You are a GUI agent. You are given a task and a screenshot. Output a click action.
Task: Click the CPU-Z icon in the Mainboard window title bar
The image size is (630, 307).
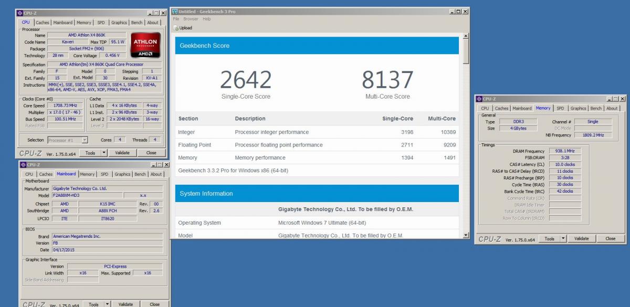23,165
